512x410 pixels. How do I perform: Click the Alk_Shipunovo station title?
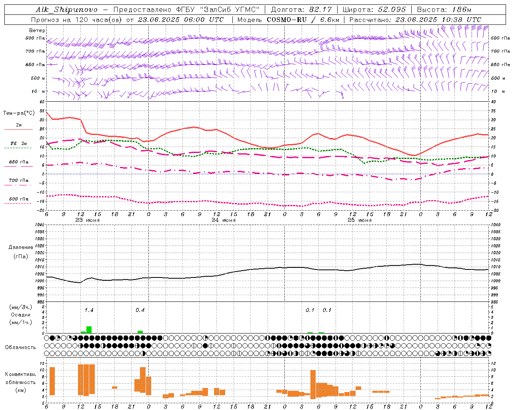click(66, 10)
